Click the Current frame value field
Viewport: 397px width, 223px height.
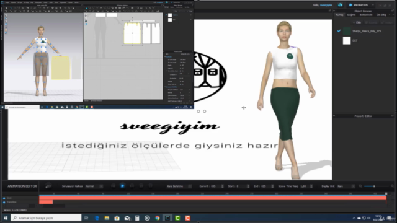(x=215, y=186)
